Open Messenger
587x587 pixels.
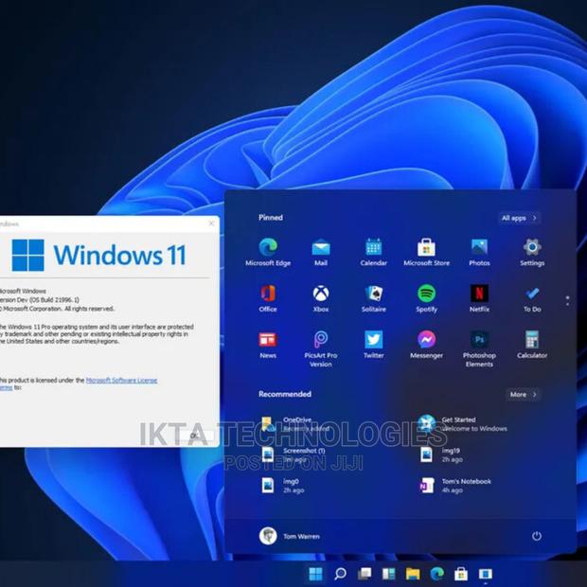click(426, 345)
